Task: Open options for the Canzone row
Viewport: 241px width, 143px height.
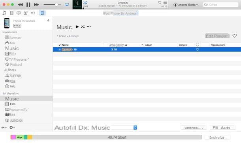Action: click(x=75, y=50)
